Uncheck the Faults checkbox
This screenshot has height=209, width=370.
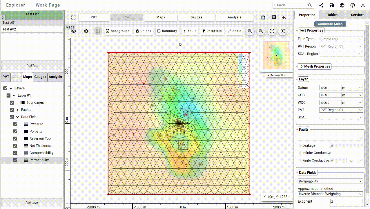[x=12, y=110]
